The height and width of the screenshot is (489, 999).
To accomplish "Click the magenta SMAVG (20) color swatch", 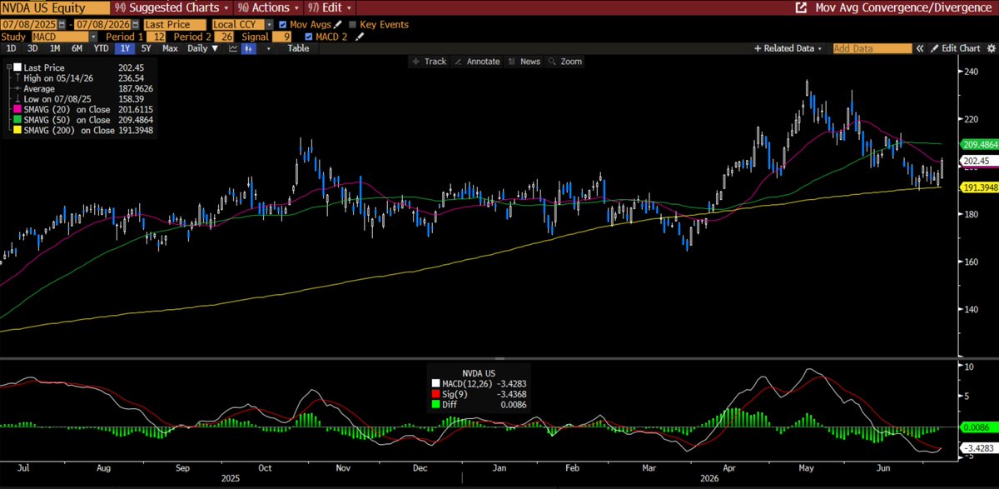I will 17,109.
